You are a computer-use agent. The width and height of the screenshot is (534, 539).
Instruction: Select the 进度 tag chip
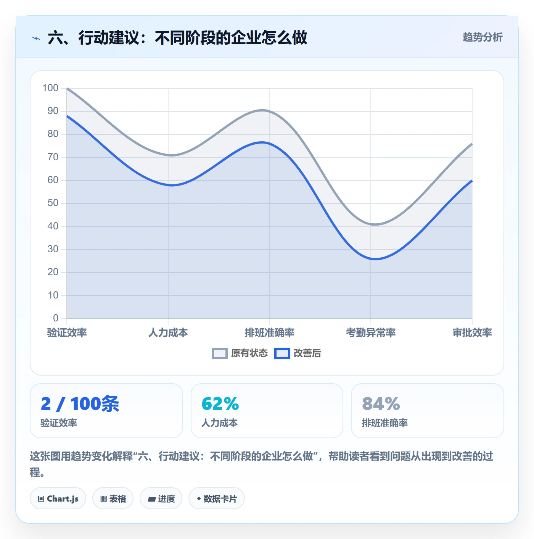[161, 498]
